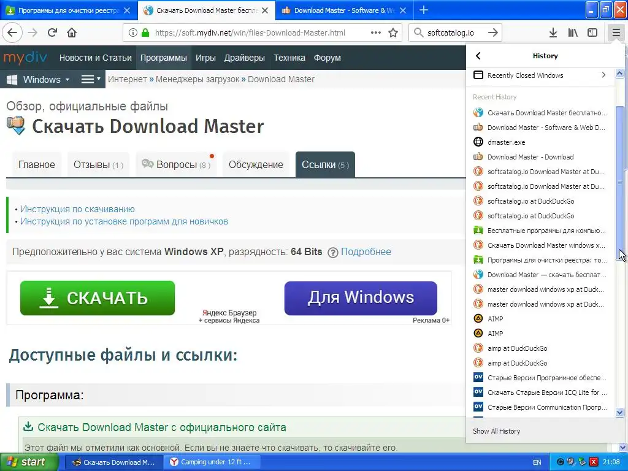Click the search bar magnifier icon
The width and height of the screenshot is (628, 471).
[418, 33]
